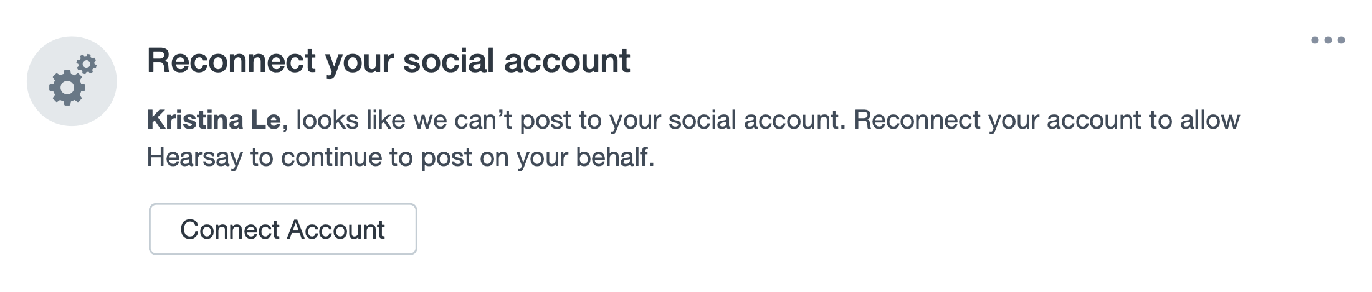Click 'Reconnect your account to allow' sentence
The height and width of the screenshot is (292, 1372).
pos(1047,120)
